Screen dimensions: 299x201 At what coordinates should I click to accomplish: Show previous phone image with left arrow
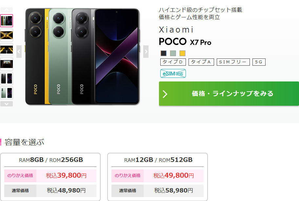(19, 52)
